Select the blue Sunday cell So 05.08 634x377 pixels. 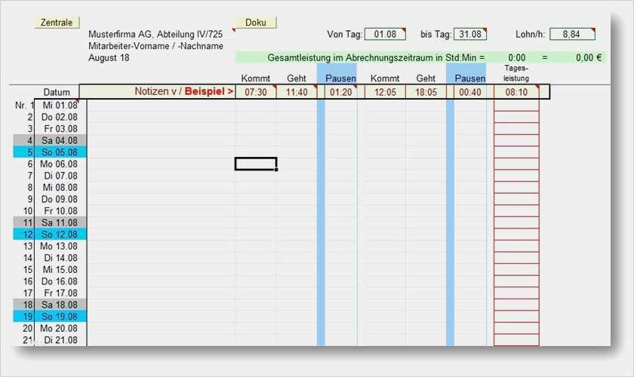coord(60,152)
